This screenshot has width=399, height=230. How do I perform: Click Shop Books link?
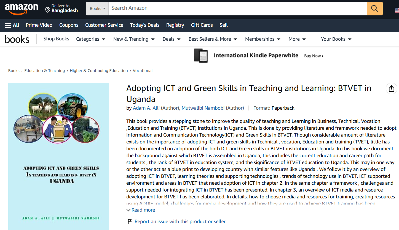[x=56, y=39]
